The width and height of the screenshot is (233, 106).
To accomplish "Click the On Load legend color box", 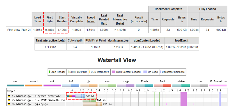I will click(145, 72).
